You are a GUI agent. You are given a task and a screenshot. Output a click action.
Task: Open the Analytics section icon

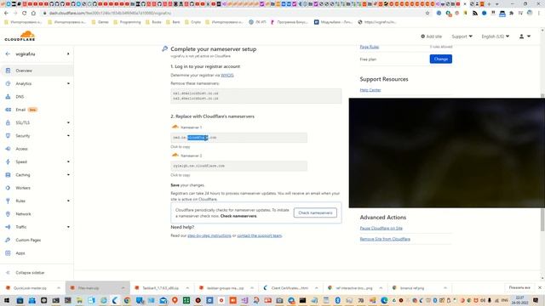pos(8,83)
